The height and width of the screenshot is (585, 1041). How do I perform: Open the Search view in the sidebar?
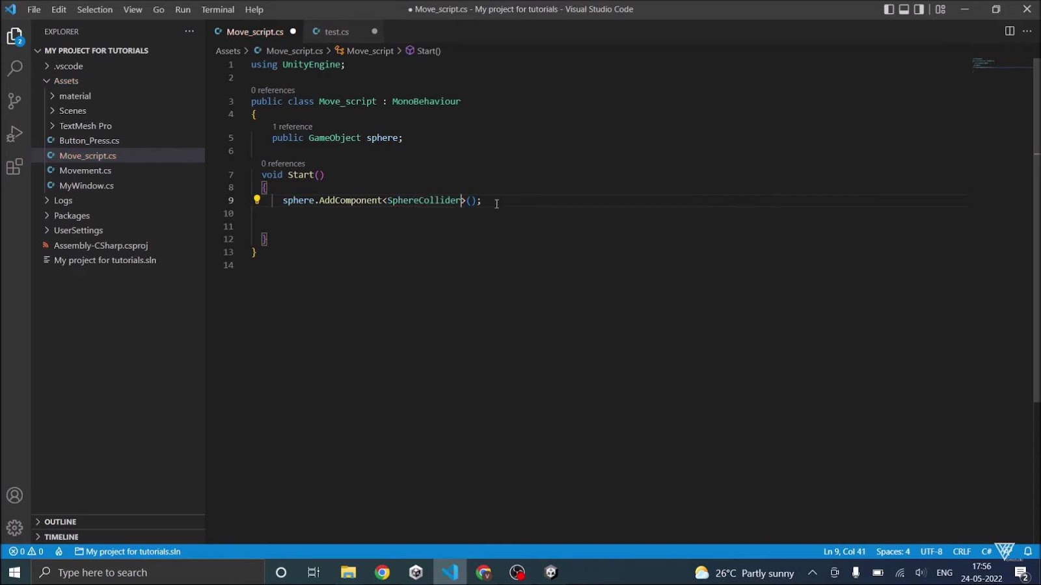[14, 68]
